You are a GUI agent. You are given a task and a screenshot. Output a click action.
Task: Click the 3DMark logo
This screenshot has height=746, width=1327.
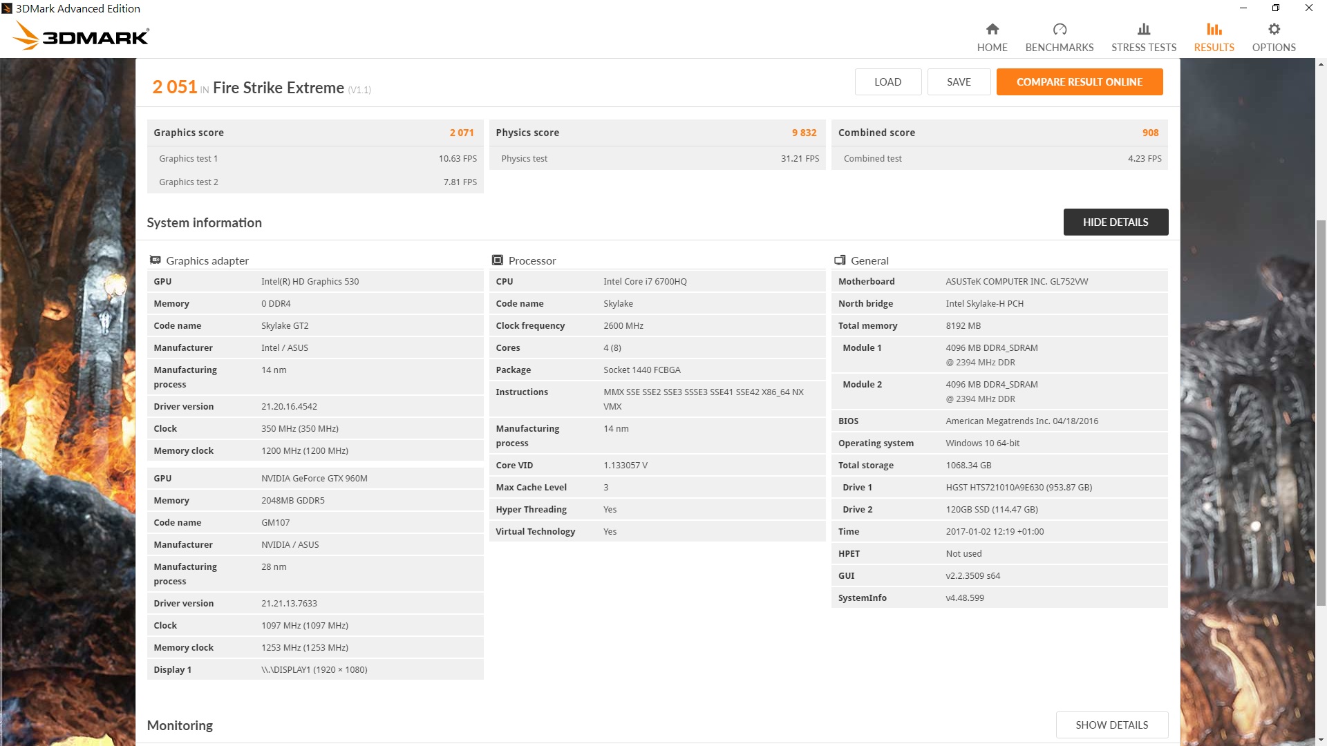(x=82, y=35)
